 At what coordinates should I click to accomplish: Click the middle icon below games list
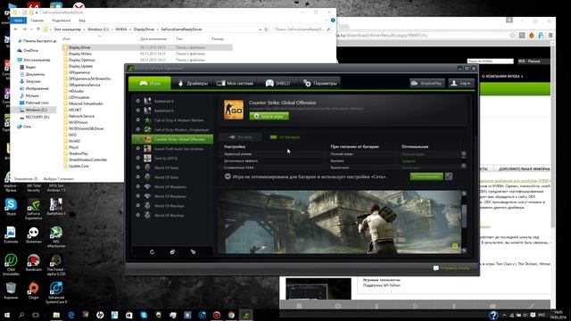pos(172,251)
